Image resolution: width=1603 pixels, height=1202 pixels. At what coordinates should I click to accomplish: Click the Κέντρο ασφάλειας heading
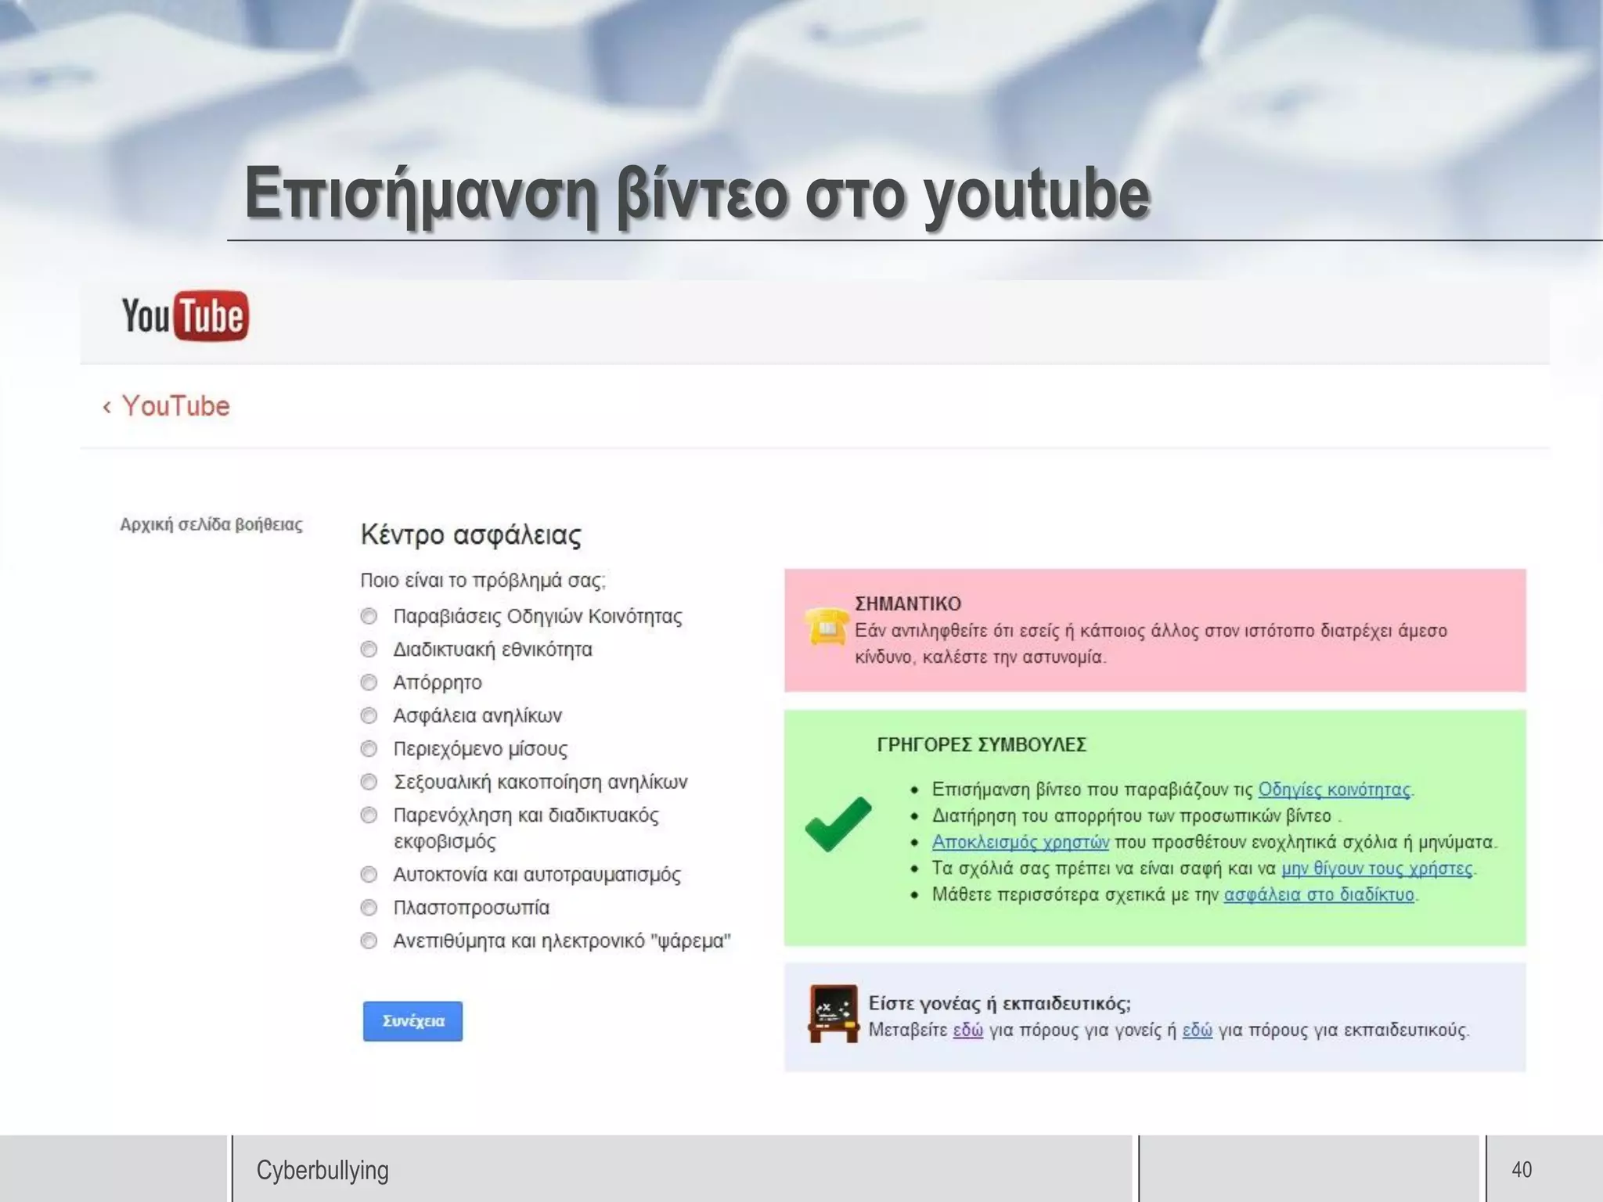(x=470, y=535)
